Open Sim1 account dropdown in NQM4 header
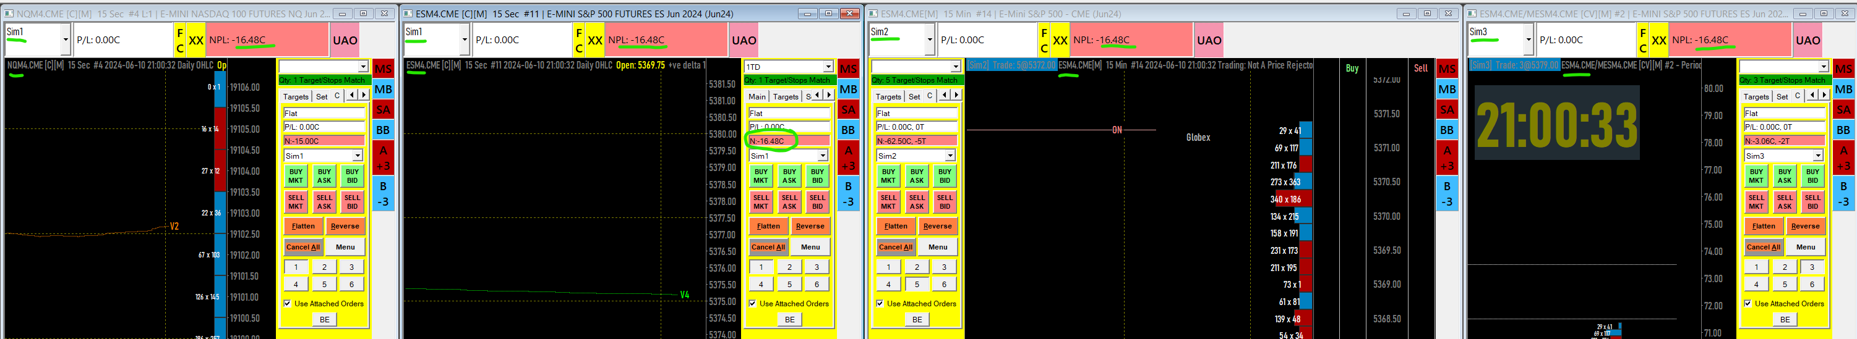 (66, 40)
